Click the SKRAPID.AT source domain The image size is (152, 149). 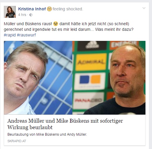(17, 141)
